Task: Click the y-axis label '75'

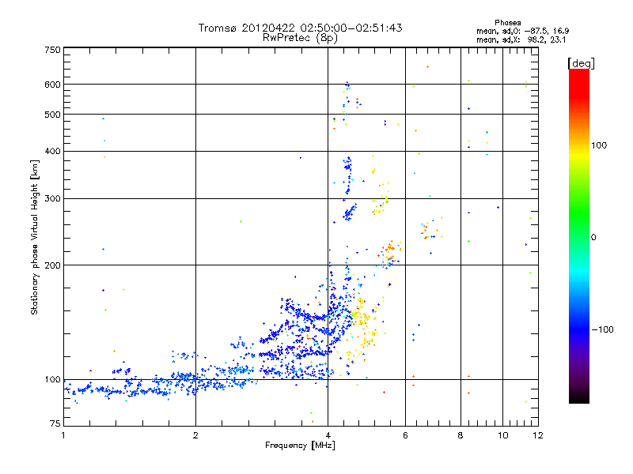Action: (55, 423)
